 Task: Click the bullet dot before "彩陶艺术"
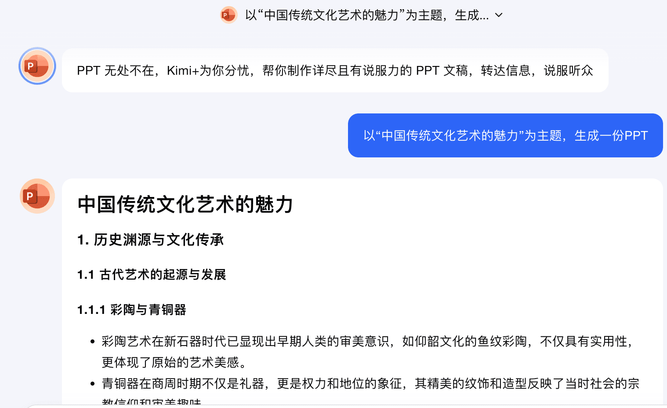[x=92, y=342]
